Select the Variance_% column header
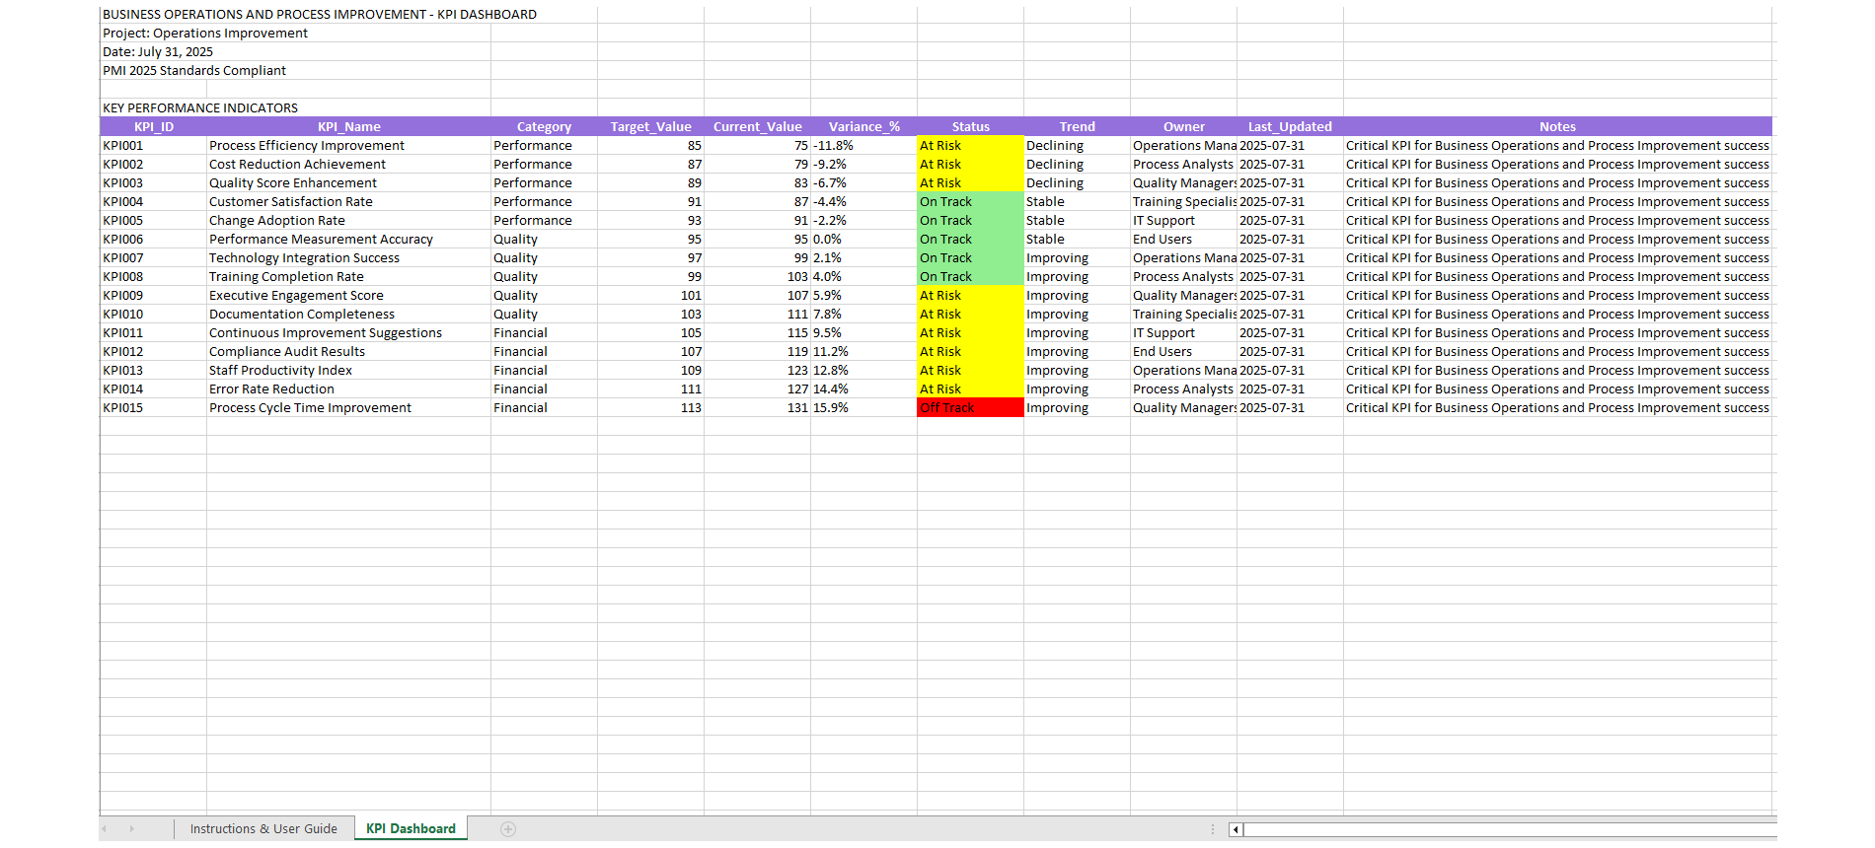 click(863, 127)
